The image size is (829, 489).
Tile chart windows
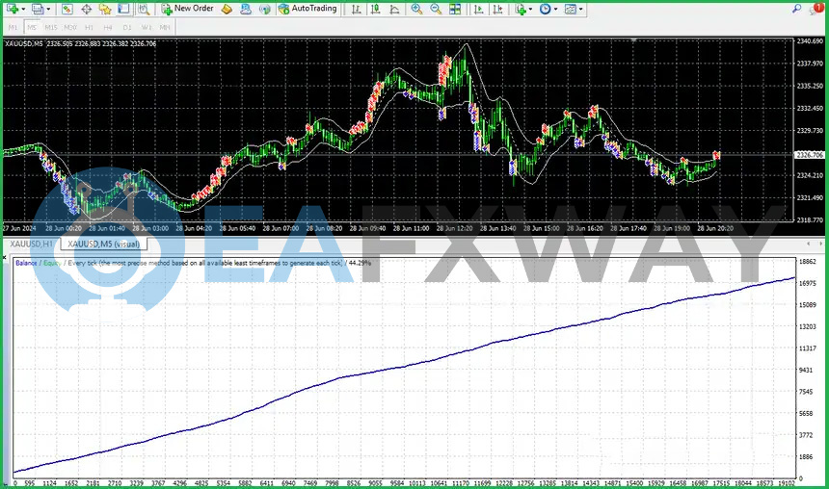pyautogui.click(x=455, y=9)
